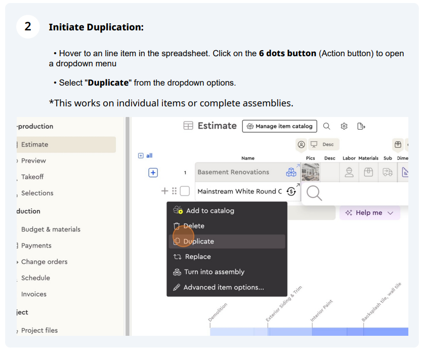Click the Exterior Siding & Trim timeline marker
Screen dimensions: 422x353
(x=284, y=303)
